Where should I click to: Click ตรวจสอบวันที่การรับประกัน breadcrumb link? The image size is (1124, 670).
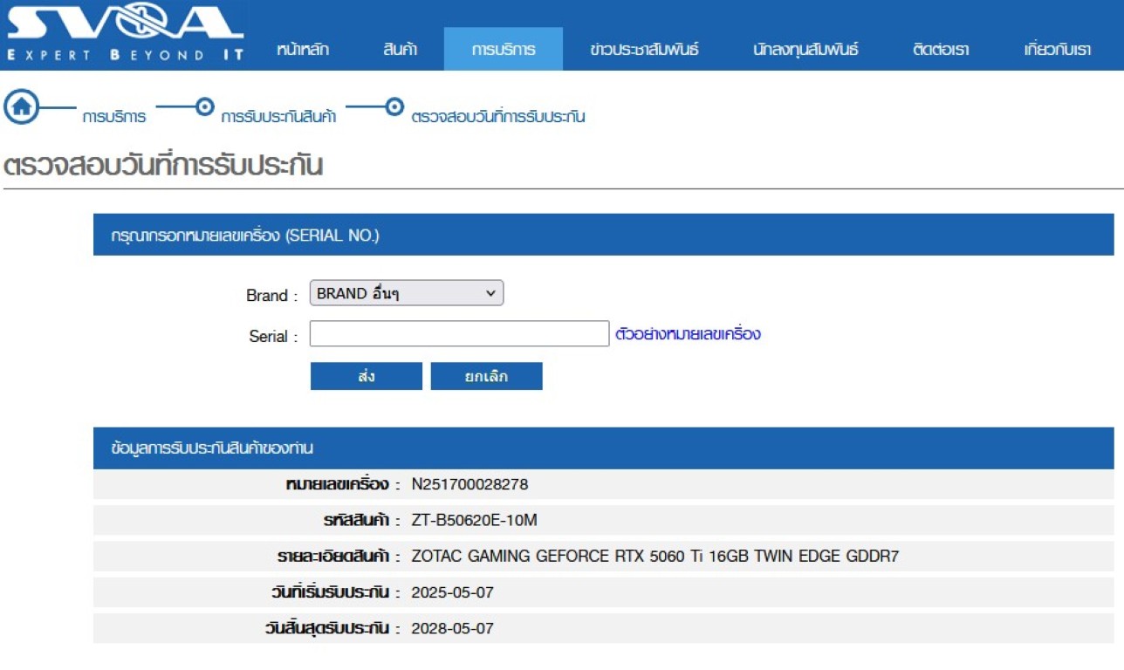pos(498,117)
